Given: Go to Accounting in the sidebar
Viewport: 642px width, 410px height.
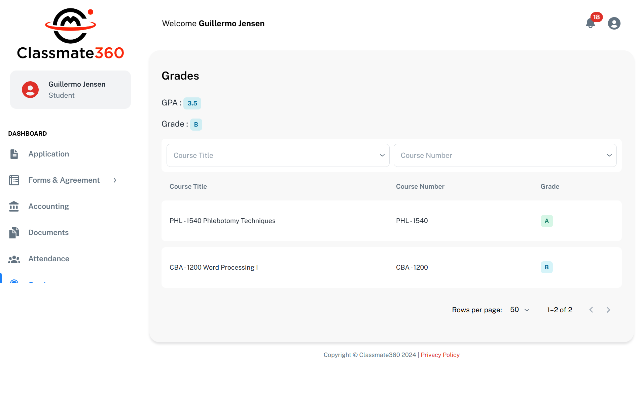Looking at the screenshot, I should [49, 207].
